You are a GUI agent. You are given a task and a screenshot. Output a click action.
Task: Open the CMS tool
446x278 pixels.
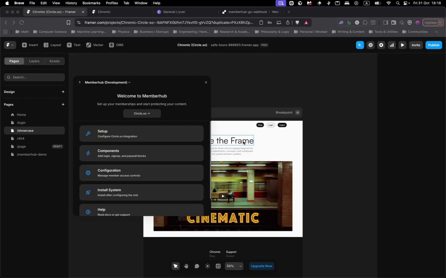click(116, 45)
